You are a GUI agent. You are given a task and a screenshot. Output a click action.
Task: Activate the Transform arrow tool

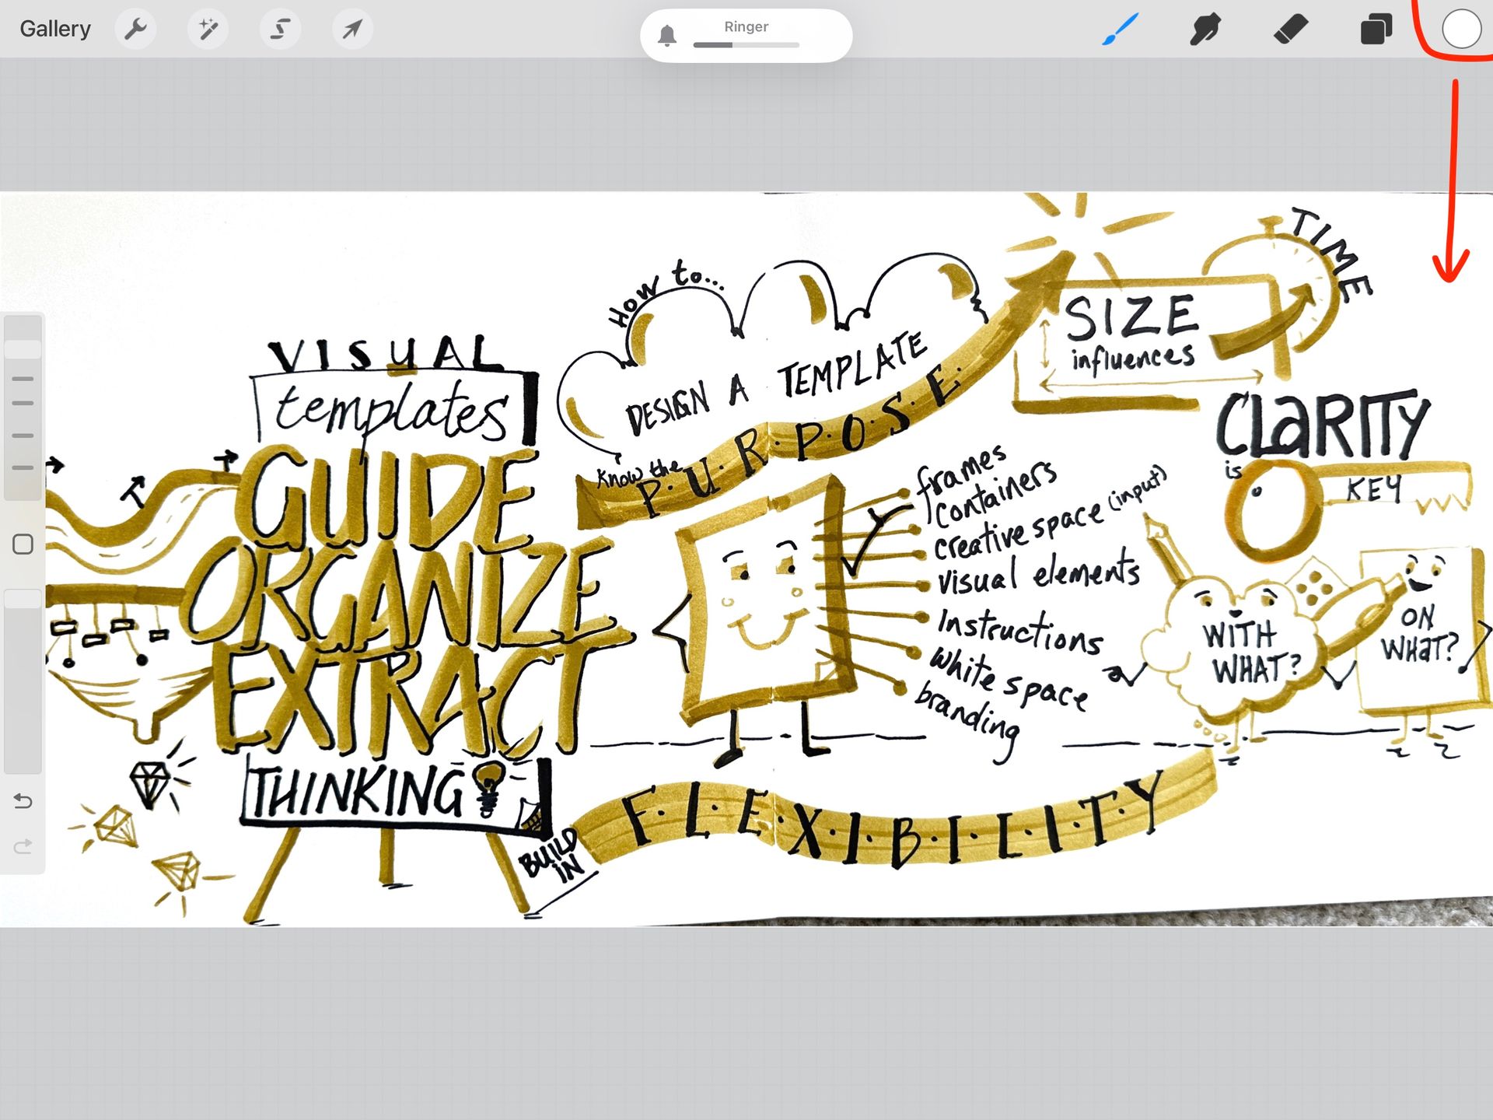pyautogui.click(x=352, y=30)
